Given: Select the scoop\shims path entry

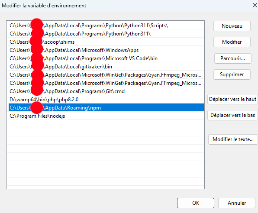Looking at the screenshot, I should click(x=105, y=42).
